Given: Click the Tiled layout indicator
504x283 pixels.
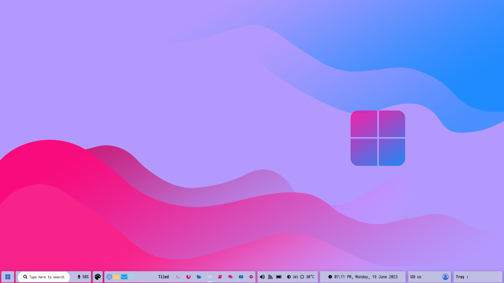Looking at the screenshot, I should click(163, 277).
